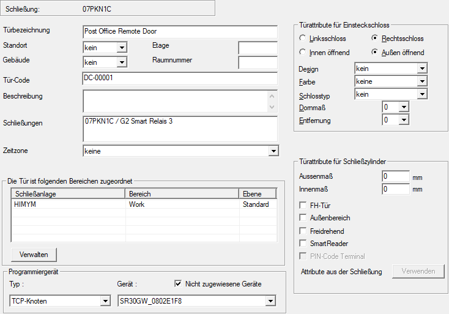Click into the Türbezeichnung text field
This screenshot has height=314, width=449.
(180, 31)
